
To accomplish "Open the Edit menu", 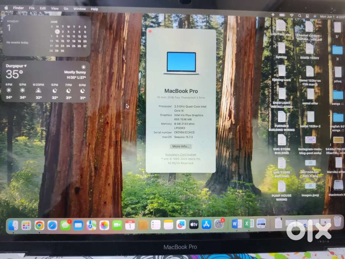I will (x=43, y=8).
